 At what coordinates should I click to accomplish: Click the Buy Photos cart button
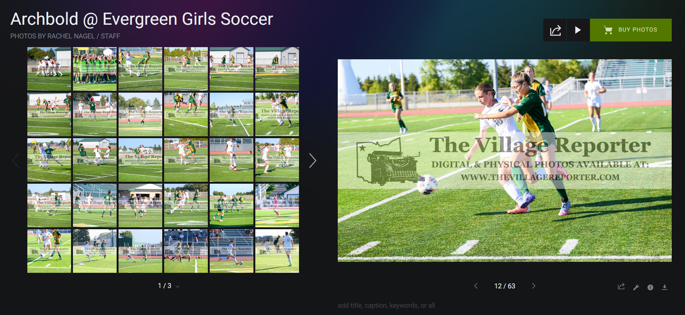631,30
